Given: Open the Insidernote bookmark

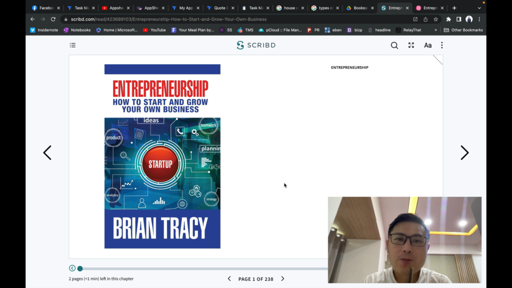Looking at the screenshot, I should (x=44, y=30).
